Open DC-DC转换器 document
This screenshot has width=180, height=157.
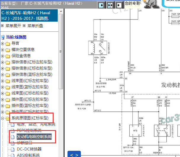coord(29,149)
